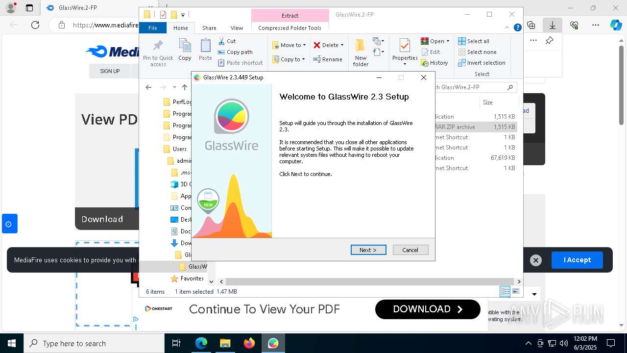Go up one folder level in Explorer
This screenshot has width=627, height=353.
click(185, 87)
